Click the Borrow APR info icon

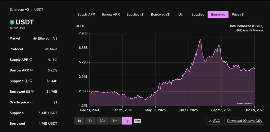31,70
